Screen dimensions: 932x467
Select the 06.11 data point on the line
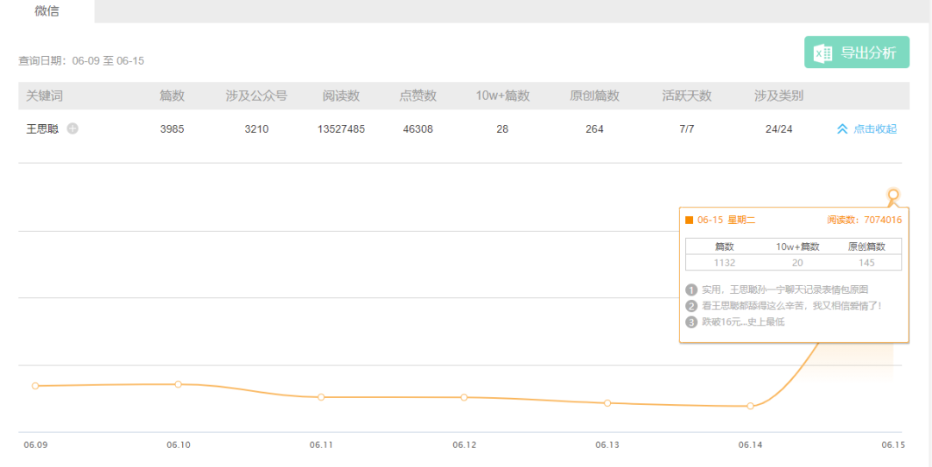(321, 397)
